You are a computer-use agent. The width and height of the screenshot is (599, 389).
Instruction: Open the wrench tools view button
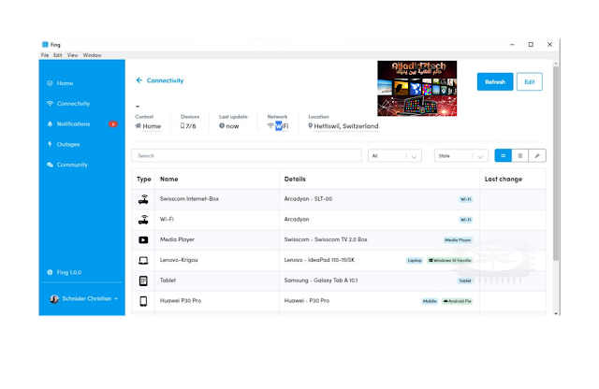(x=537, y=156)
